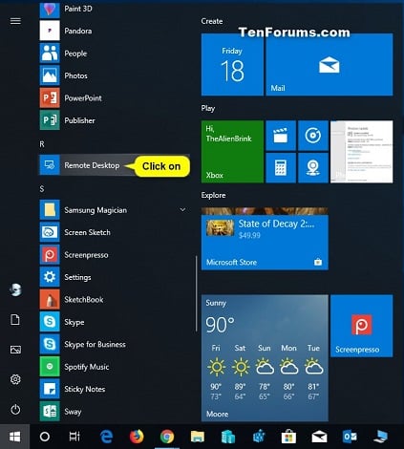Screen dimensions: 404x449
Task: Open the People app
Action: (x=115, y=53)
